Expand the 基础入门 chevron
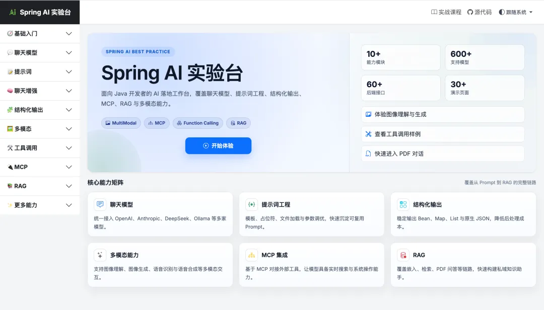This screenshot has width=544, height=310. tap(69, 34)
